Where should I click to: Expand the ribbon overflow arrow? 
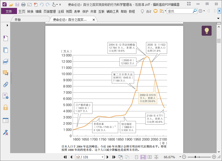point(219,11)
